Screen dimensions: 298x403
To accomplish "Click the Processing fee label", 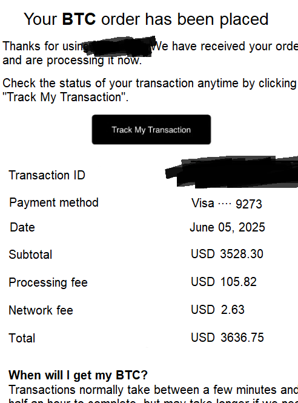I will point(48,282).
